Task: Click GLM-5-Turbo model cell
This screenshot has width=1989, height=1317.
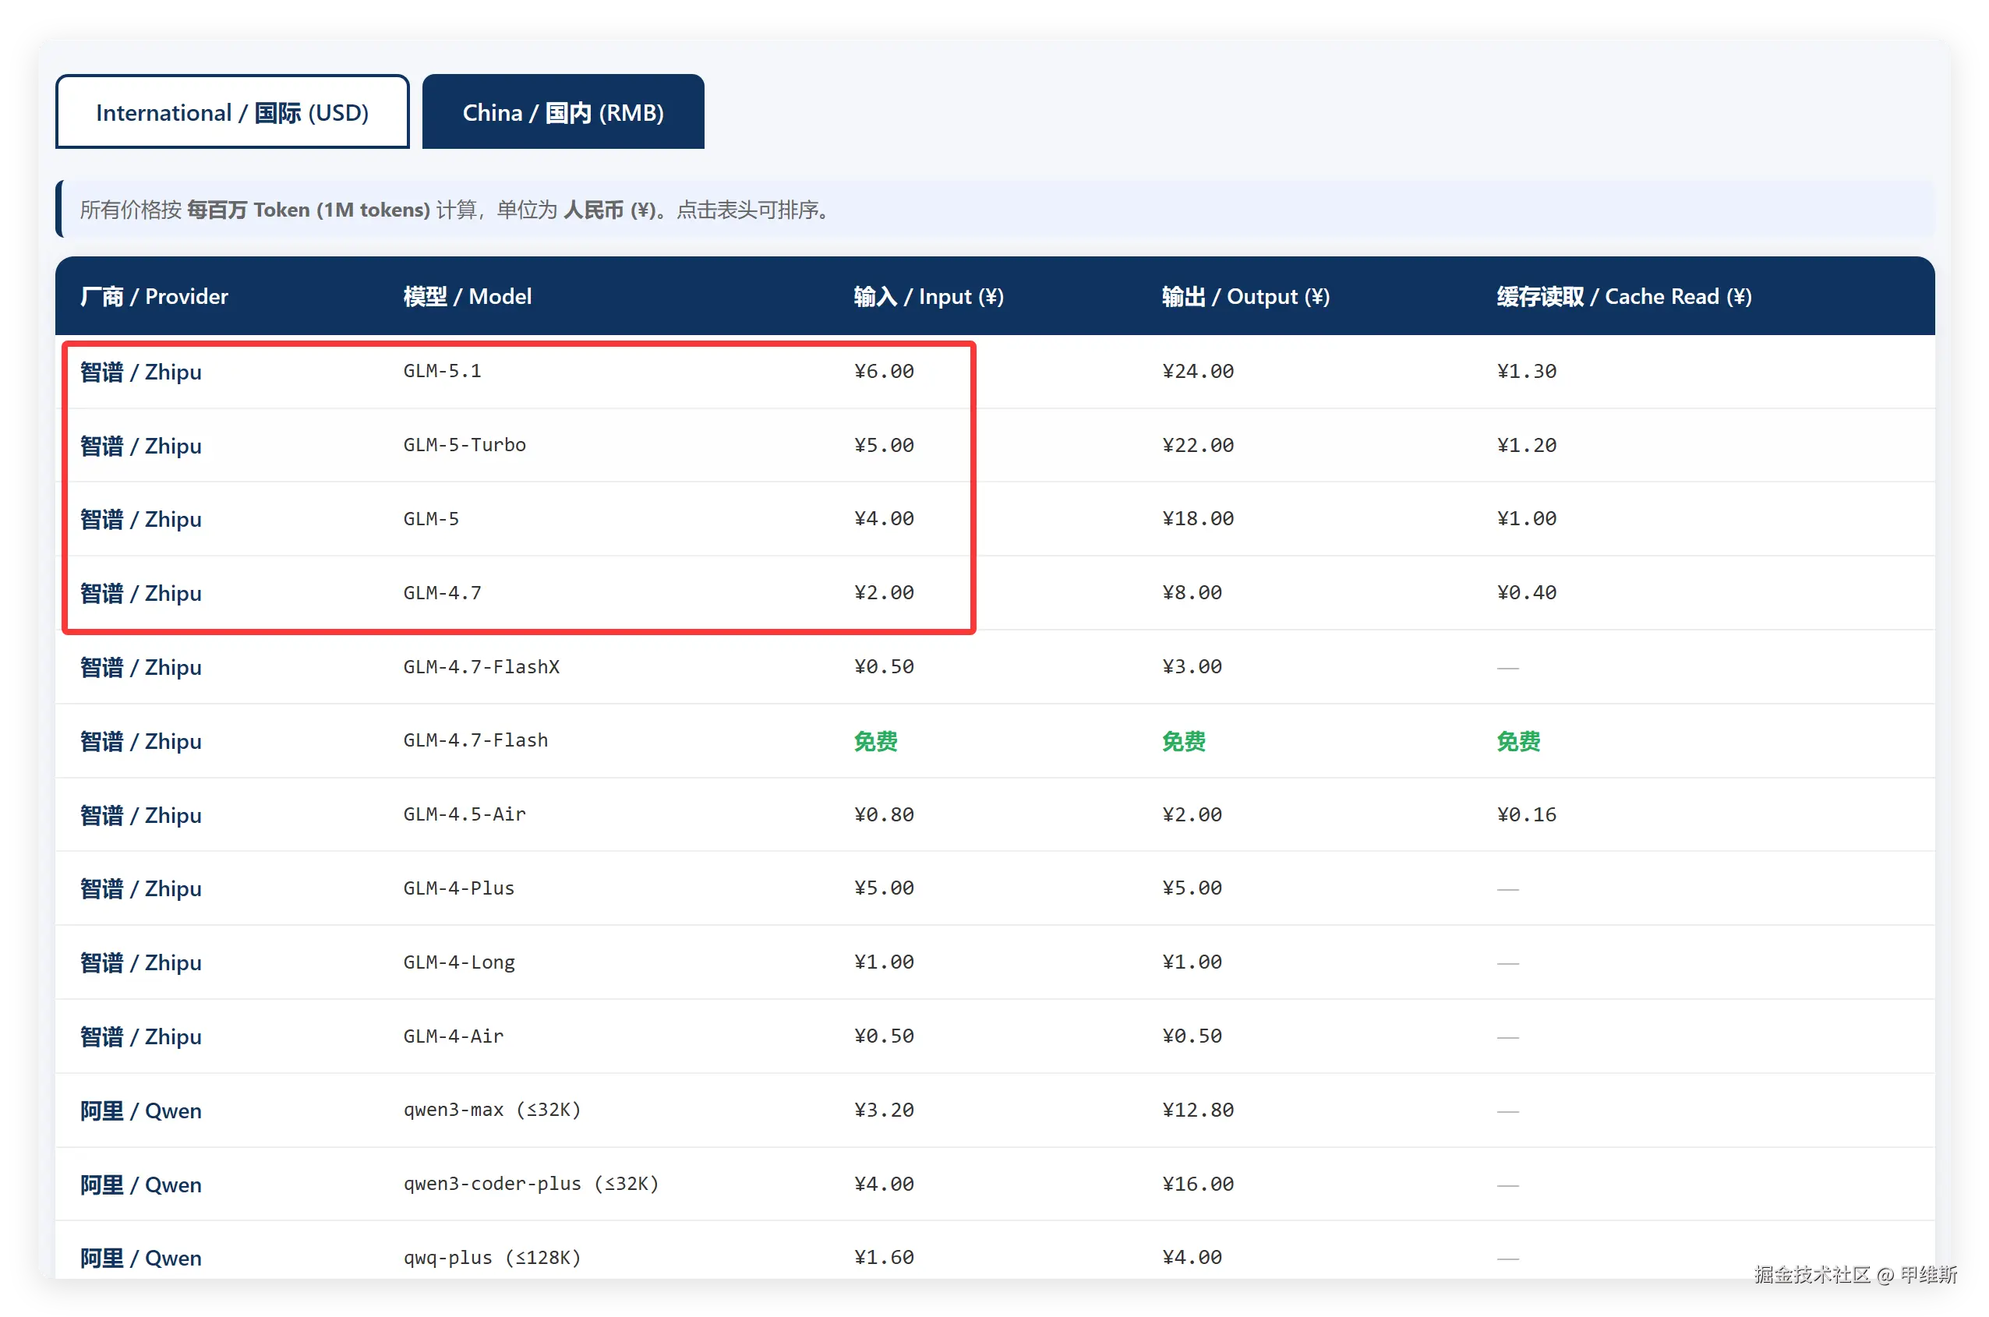Action: pos(465,445)
